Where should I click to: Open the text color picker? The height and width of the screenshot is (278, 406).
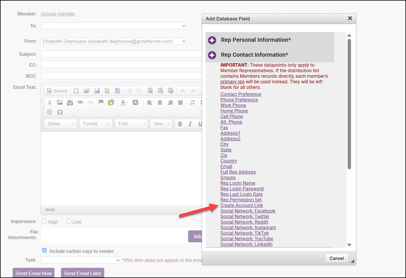click(124, 103)
